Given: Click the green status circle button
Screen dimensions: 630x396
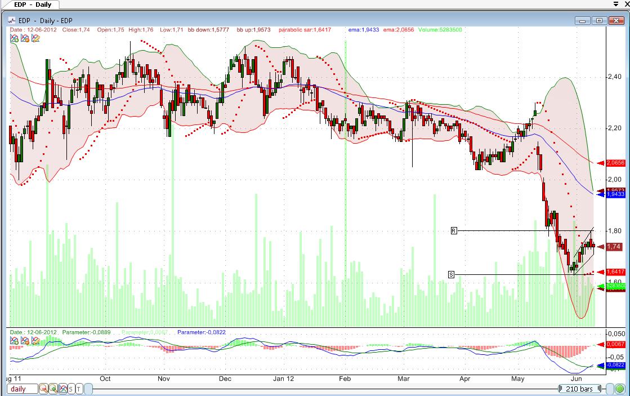Looking at the screenshot, I should pyautogui.click(x=620, y=389).
